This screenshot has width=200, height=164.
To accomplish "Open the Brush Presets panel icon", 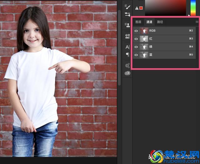I will point(127,14).
